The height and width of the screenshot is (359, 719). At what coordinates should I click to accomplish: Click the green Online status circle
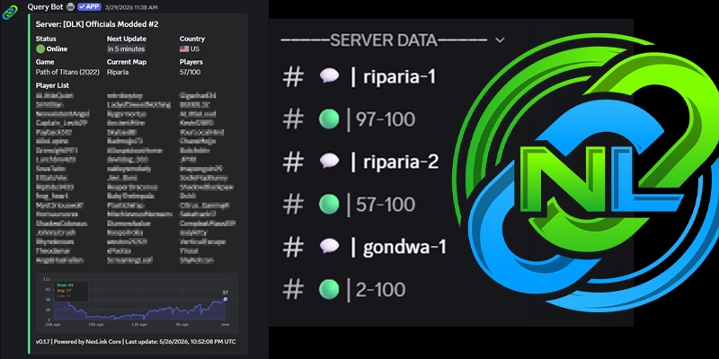click(x=40, y=49)
